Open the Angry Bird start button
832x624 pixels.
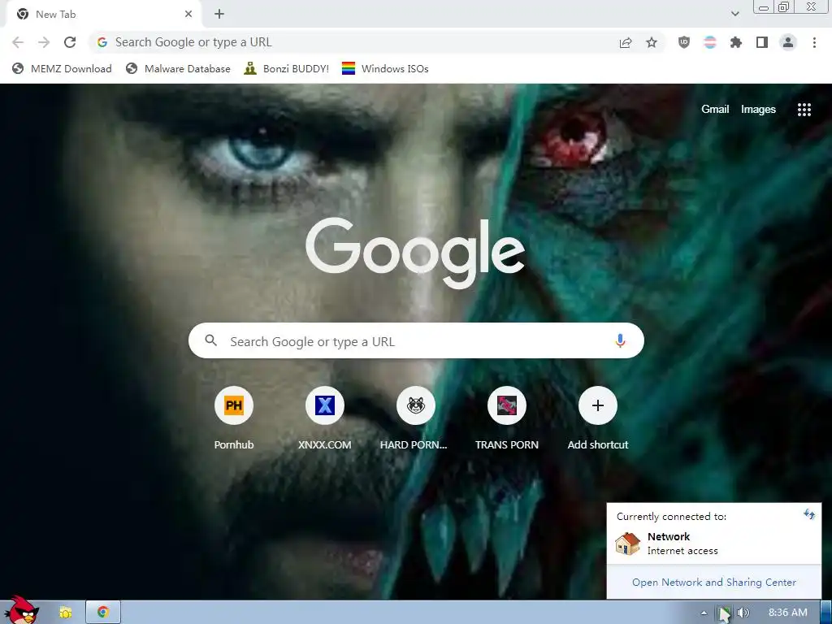tap(22, 611)
